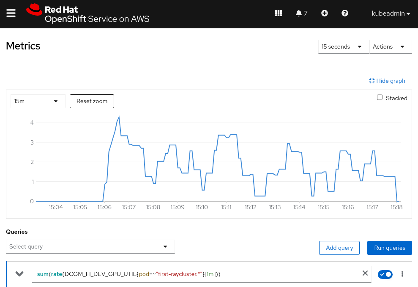
Task: Open the application launcher grid
Action: click(279, 14)
